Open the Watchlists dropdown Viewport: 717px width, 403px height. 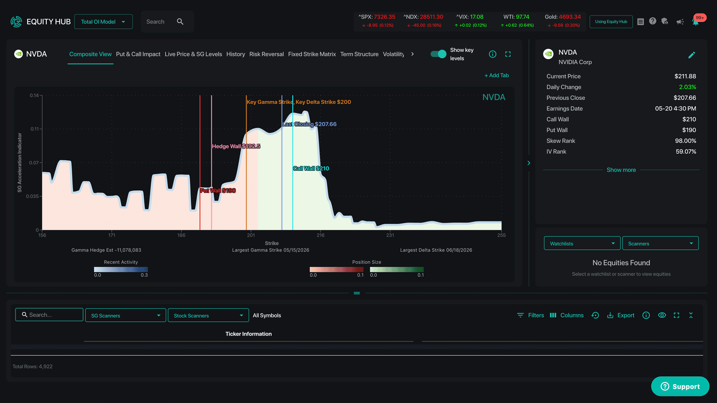(x=582, y=243)
